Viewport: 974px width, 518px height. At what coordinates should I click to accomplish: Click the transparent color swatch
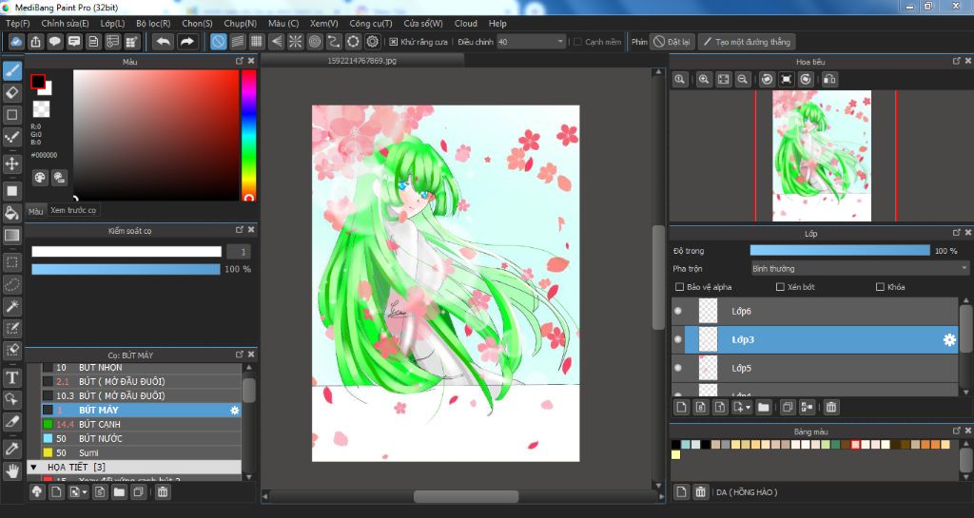click(42, 109)
